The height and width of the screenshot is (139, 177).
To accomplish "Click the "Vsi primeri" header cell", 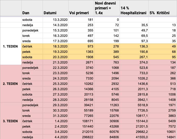I will click(79, 13).
